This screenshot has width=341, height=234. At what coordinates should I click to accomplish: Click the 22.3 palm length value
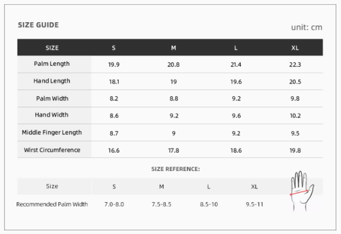(x=295, y=65)
